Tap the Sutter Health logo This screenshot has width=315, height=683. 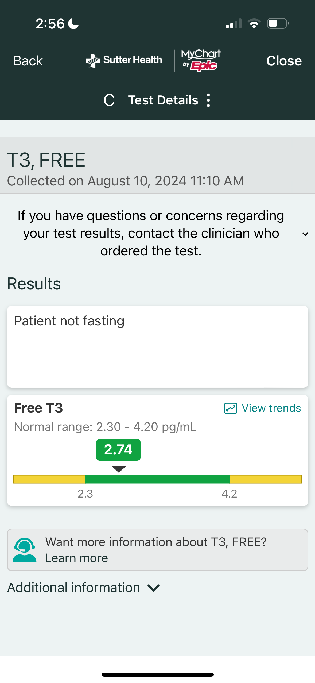coord(124,60)
